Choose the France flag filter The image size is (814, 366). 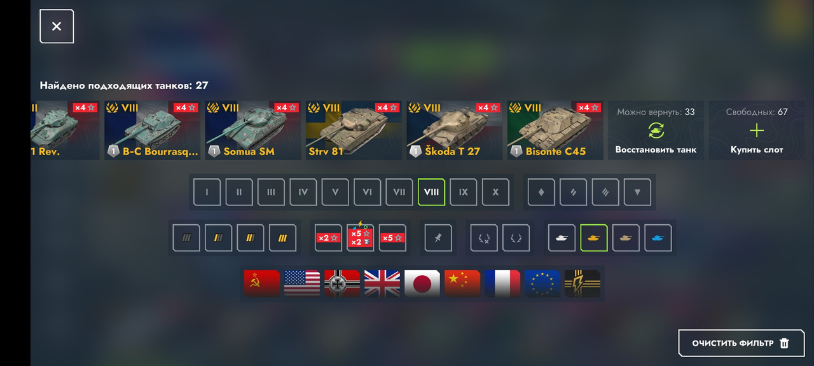tap(502, 283)
